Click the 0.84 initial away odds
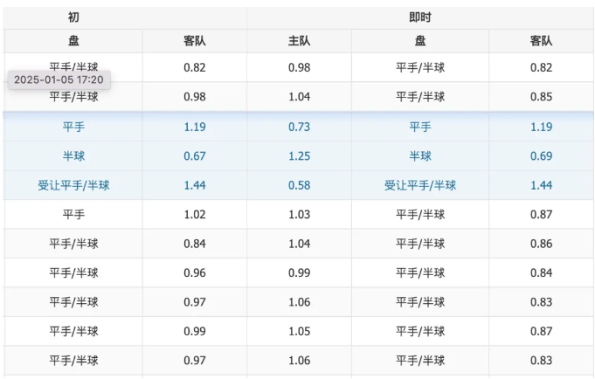The height and width of the screenshot is (379, 595). [195, 244]
